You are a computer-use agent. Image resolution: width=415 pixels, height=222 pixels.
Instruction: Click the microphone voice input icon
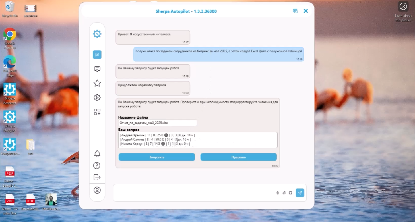pyautogui.click(x=278, y=193)
